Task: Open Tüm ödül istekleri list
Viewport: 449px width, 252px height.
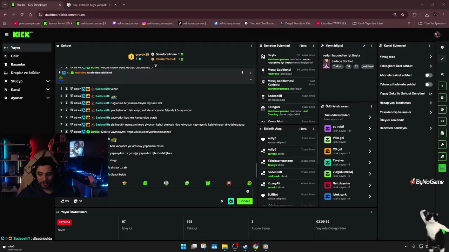Action: coord(348,117)
